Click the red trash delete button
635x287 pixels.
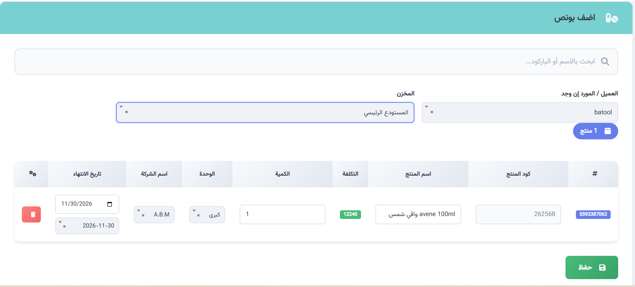[x=31, y=214]
